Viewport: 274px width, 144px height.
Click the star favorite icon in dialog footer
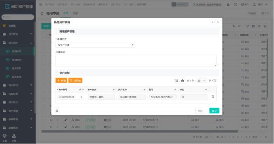tap(57, 110)
